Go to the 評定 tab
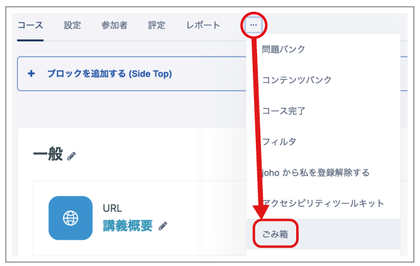Image resolution: width=420 pixels, height=266 pixels. [157, 25]
